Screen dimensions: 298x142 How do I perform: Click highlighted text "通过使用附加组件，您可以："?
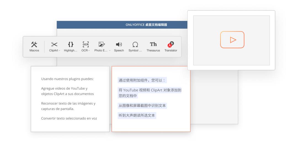[142, 80]
